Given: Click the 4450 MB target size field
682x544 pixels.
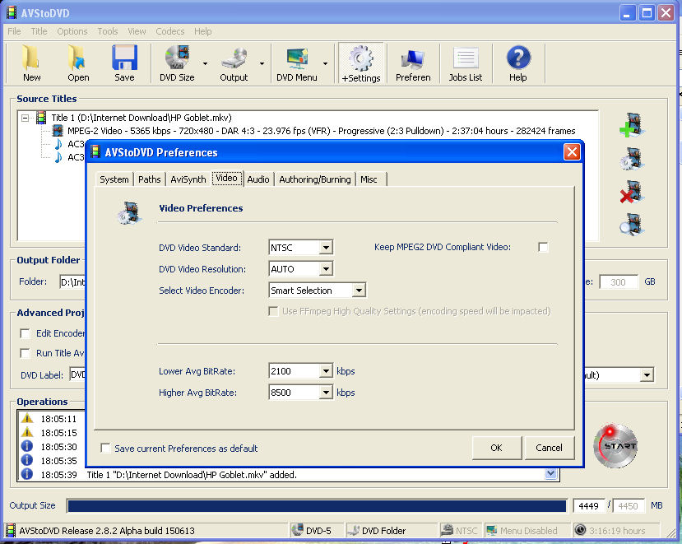Looking at the screenshot, I should point(628,505).
